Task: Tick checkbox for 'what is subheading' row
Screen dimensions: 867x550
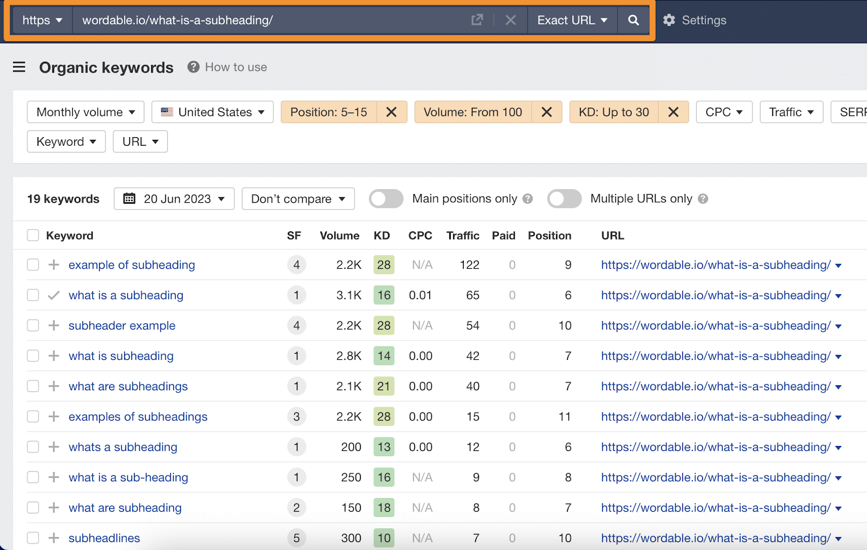Action: (x=33, y=356)
